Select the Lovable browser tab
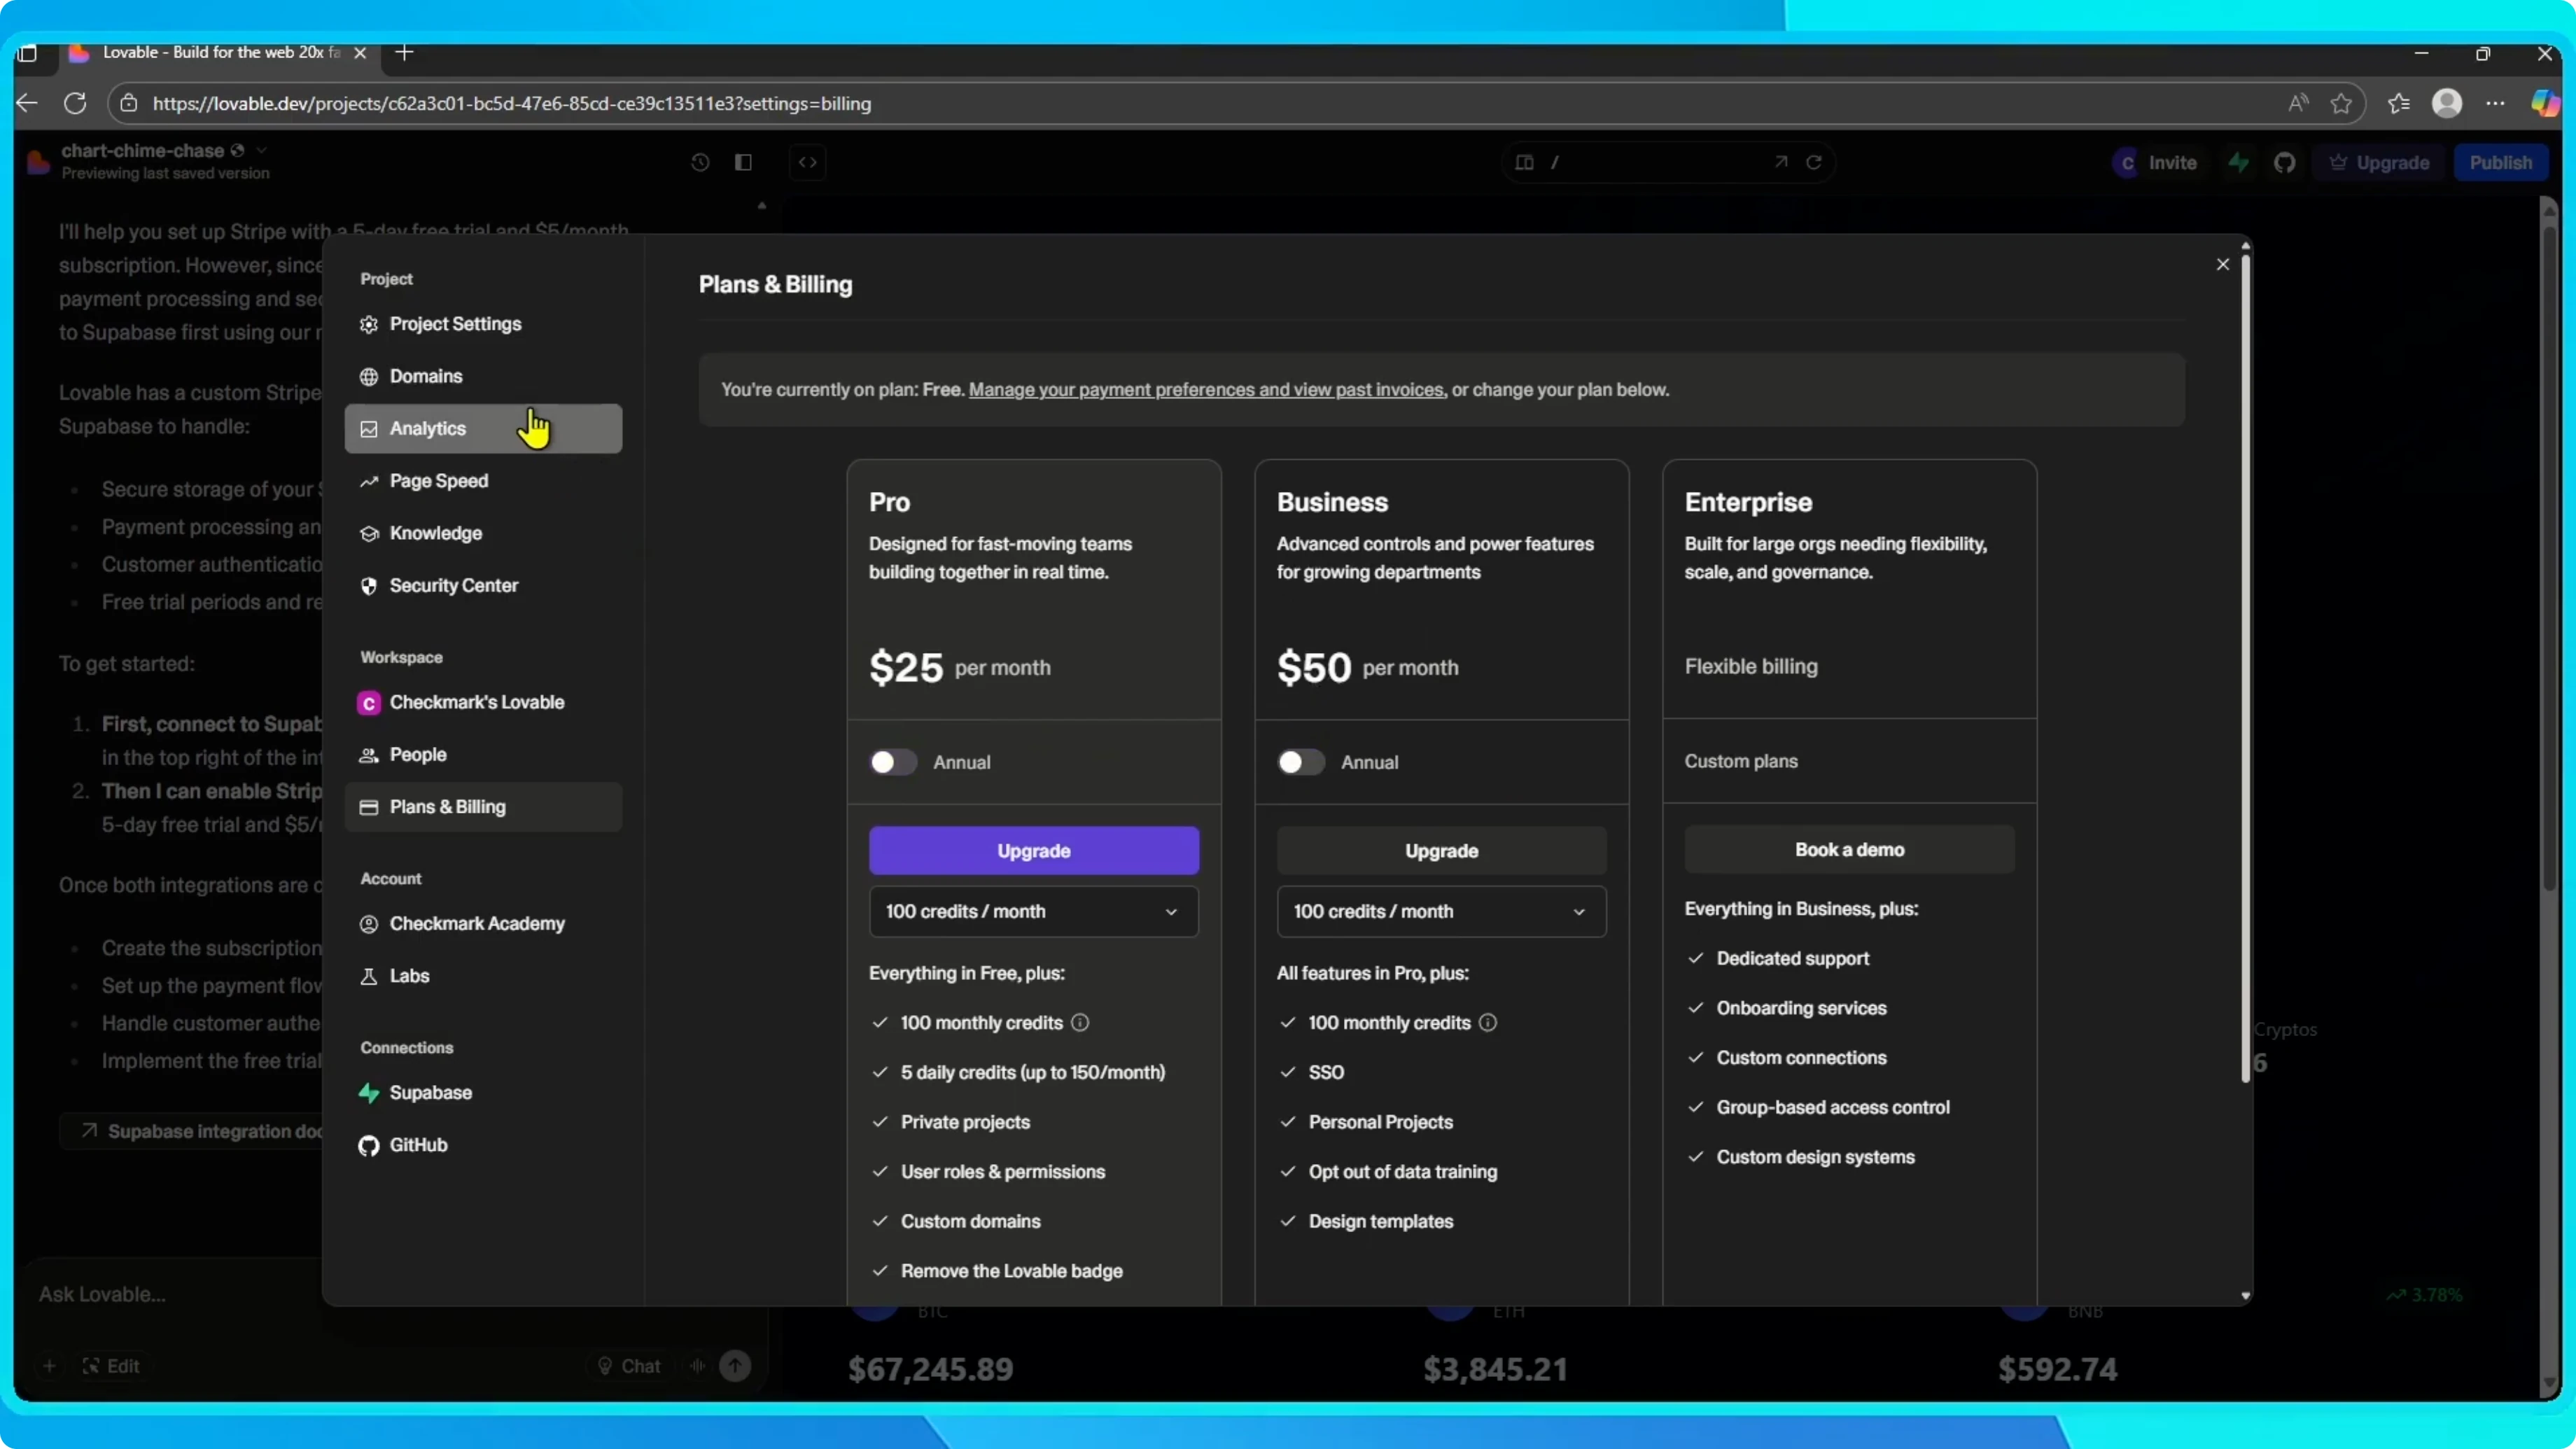Viewport: 2576px width, 1449px height. coord(220,52)
